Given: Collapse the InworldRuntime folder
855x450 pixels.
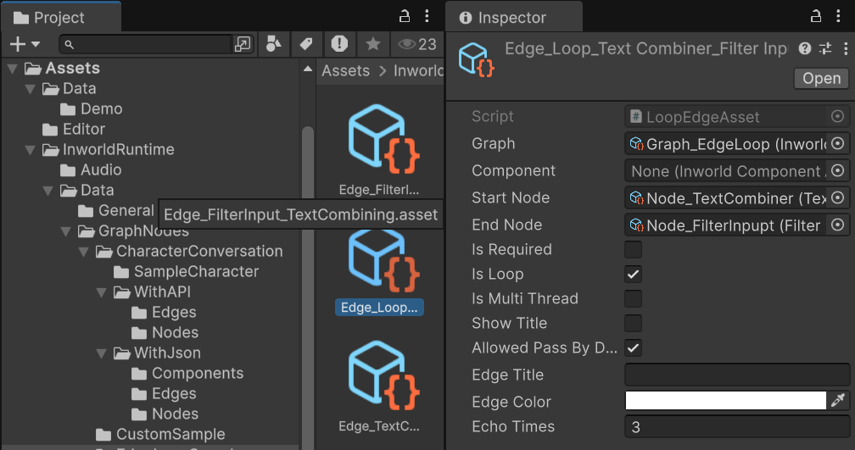Looking at the screenshot, I should point(30,150).
